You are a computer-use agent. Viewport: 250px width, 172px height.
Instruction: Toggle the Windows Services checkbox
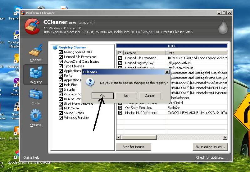click(x=61, y=118)
